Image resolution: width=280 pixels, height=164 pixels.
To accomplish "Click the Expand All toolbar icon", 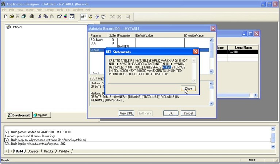I will coord(112,16).
